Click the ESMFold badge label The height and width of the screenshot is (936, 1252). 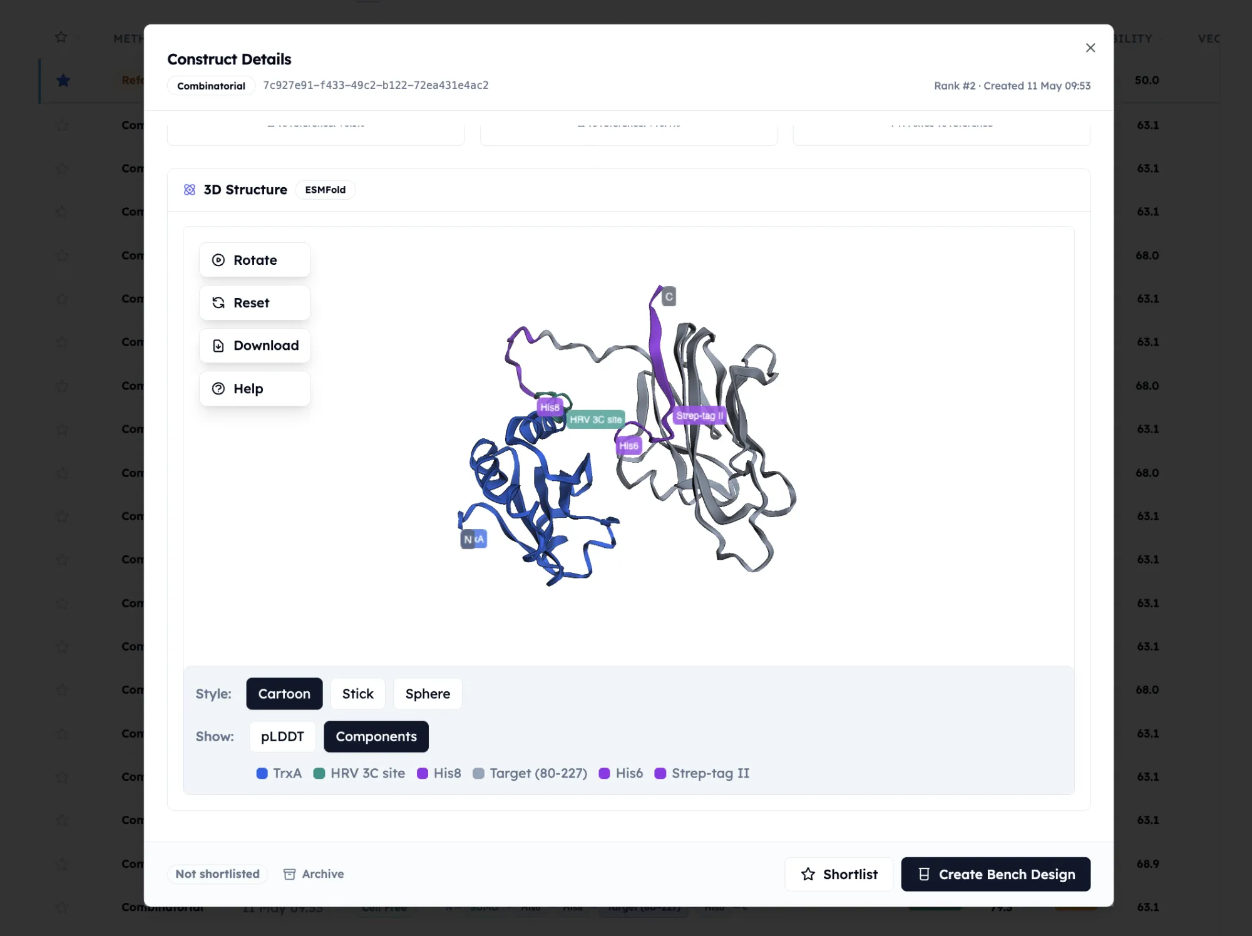click(326, 190)
